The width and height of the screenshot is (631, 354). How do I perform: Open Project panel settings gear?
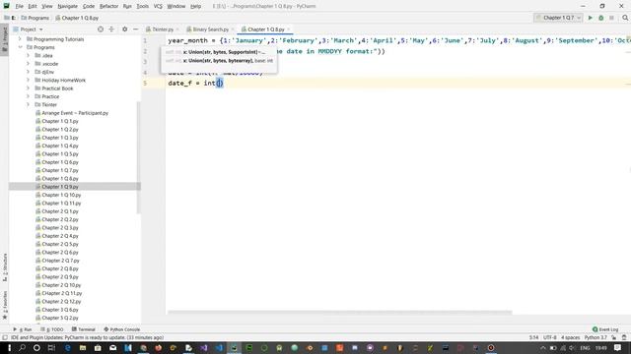pyautogui.click(x=125, y=29)
